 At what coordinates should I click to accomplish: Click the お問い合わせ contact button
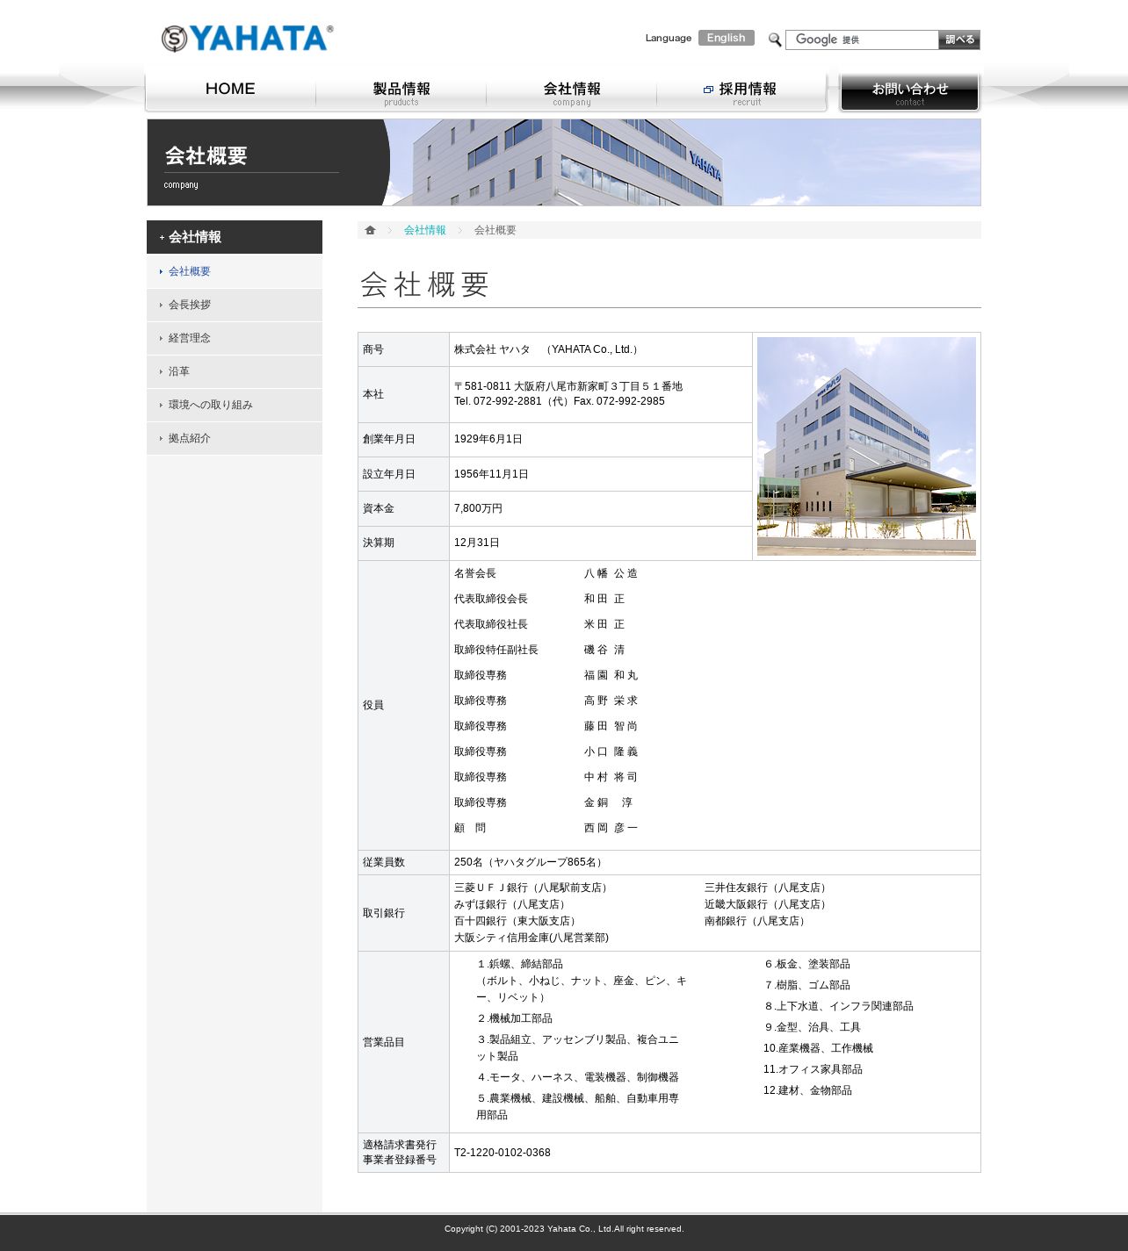point(910,92)
